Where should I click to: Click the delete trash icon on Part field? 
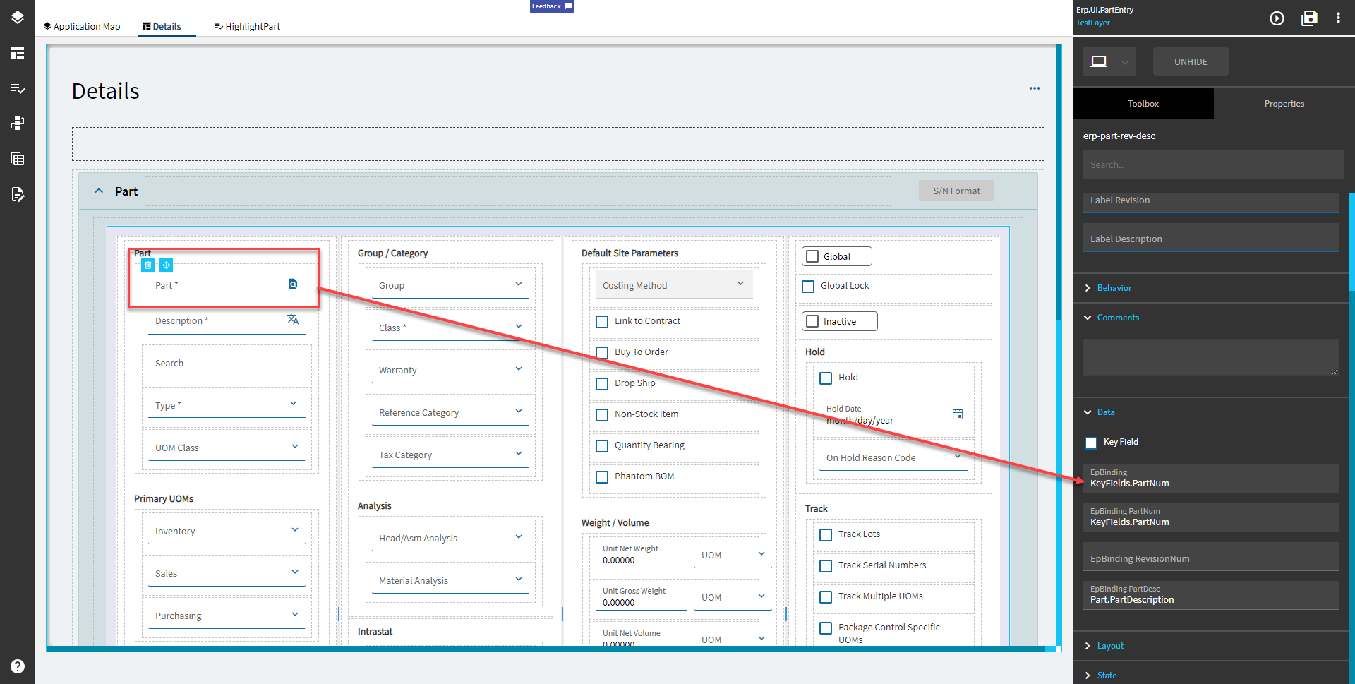click(x=148, y=265)
